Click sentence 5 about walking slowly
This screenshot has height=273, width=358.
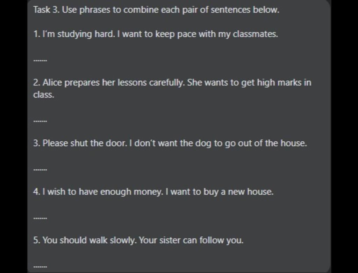pyautogui.click(x=138, y=240)
